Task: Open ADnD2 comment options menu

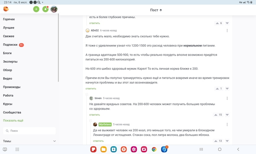Action: click(x=227, y=30)
